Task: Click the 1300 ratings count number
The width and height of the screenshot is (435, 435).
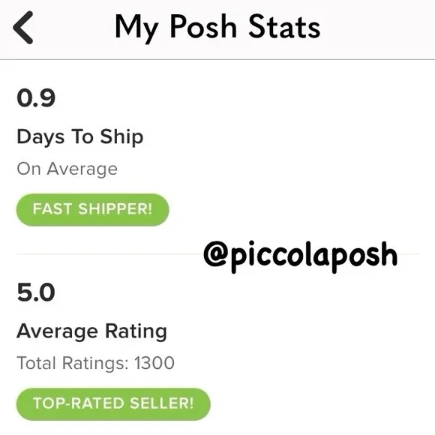Action: pyautogui.click(x=154, y=363)
